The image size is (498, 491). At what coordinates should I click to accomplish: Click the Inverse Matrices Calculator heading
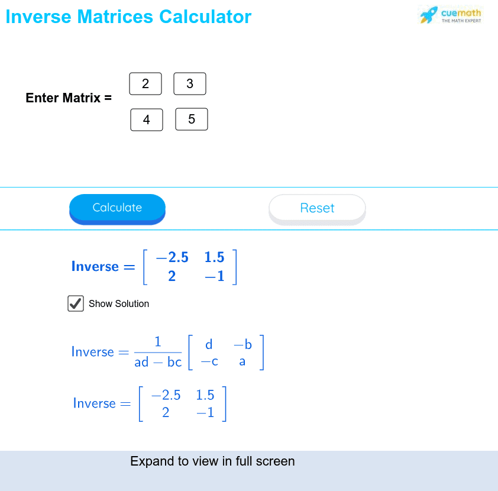pos(128,17)
